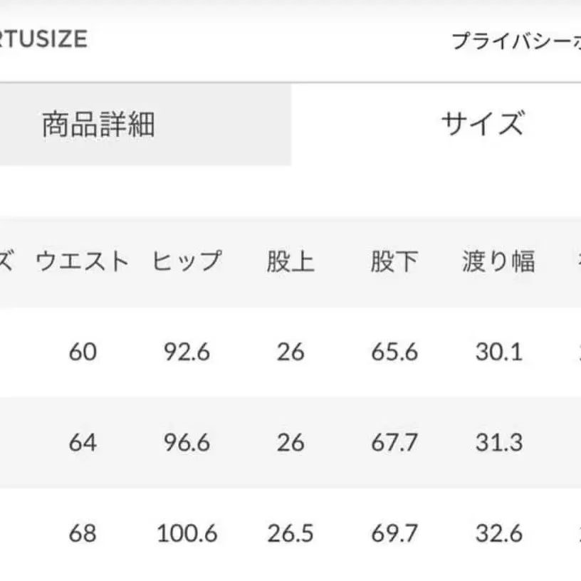
Task: Select the thigh width value 31.3
Action: pyautogui.click(x=498, y=442)
